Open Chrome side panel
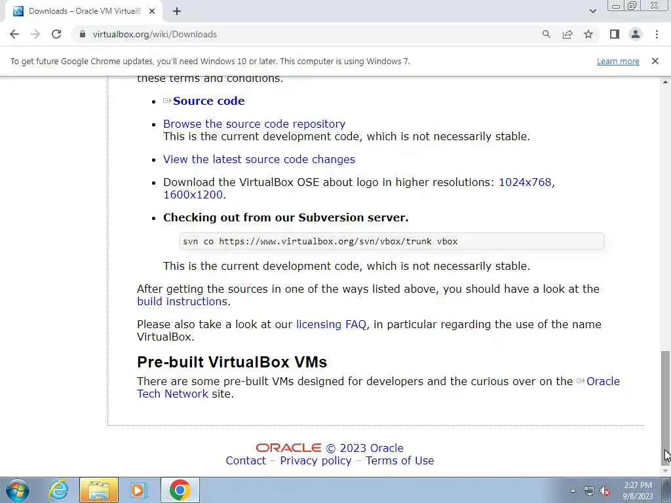Image resolution: width=671 pixels, height=503 pixels. (x=615, y=34)
